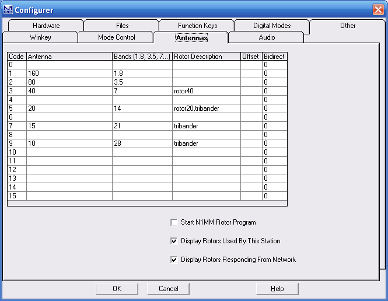Close the Configurer window
388x301 pixels.
click(x=378, y=10)
